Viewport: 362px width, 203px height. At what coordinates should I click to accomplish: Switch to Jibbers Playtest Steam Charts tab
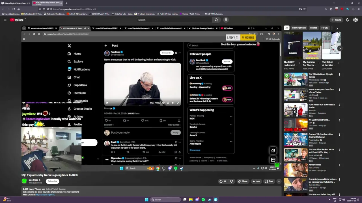[x=15, y=3]
